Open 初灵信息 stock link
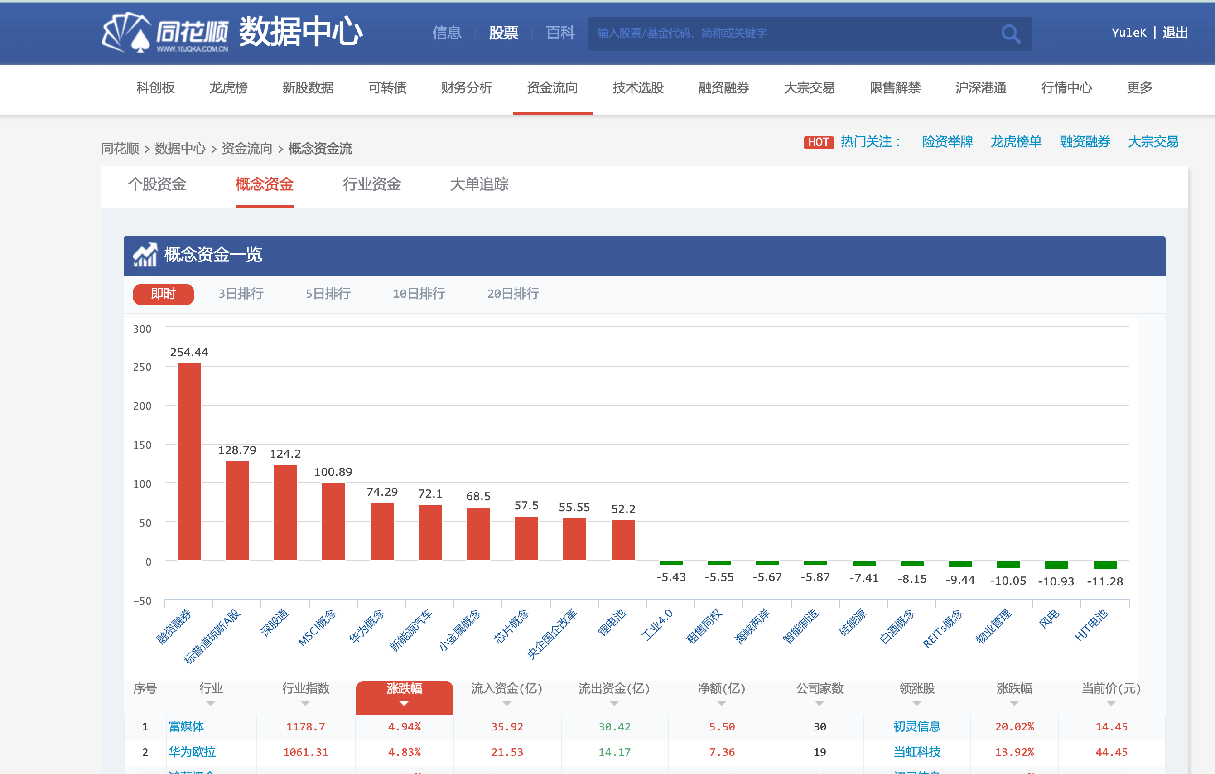Image resolution: width=1215 pixels, height=774 pixels. tap(917, 726)
